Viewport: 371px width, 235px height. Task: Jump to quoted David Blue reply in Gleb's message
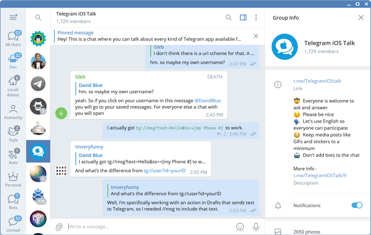pyautogui.click(x=149, y=88)
